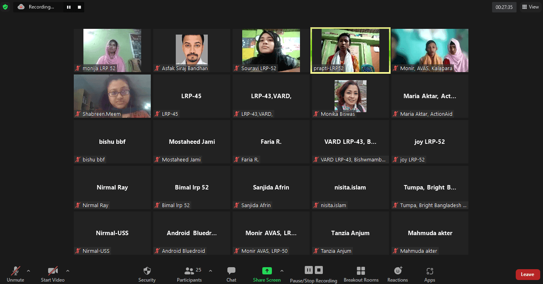Select prapti-LRP52's highlighted video tile

(x=350, y=50)
